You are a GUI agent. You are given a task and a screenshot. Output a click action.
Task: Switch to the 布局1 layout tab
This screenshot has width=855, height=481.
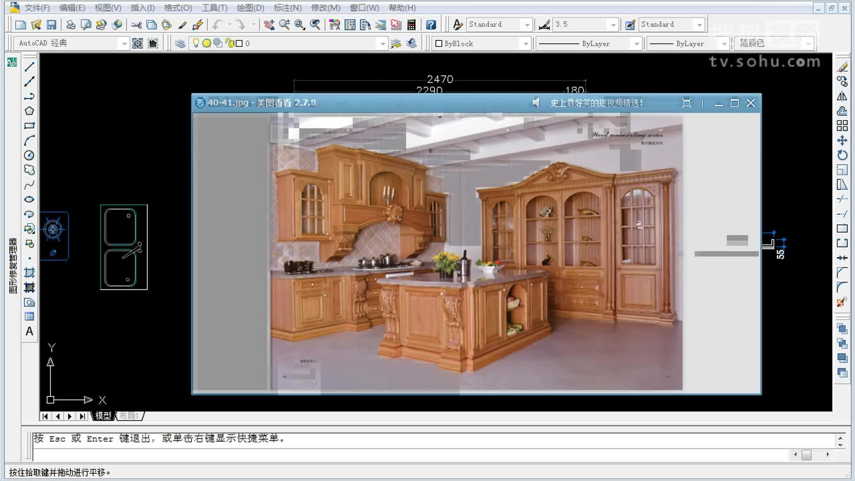pyautogui.click(x=130, y=416)
